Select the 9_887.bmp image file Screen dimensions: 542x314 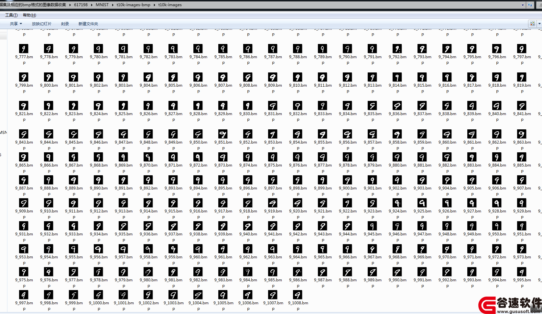[x=24, y=185]
